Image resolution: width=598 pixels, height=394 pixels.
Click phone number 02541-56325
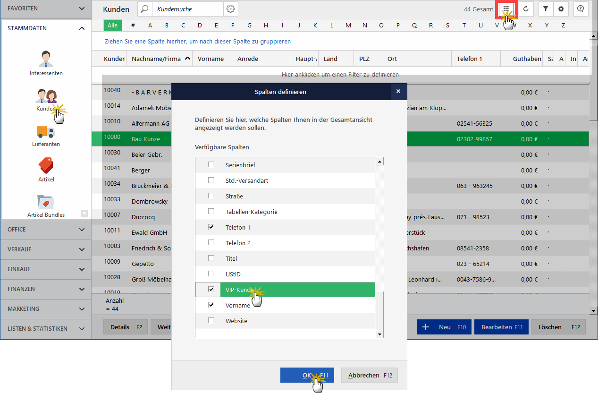[474, 123]
